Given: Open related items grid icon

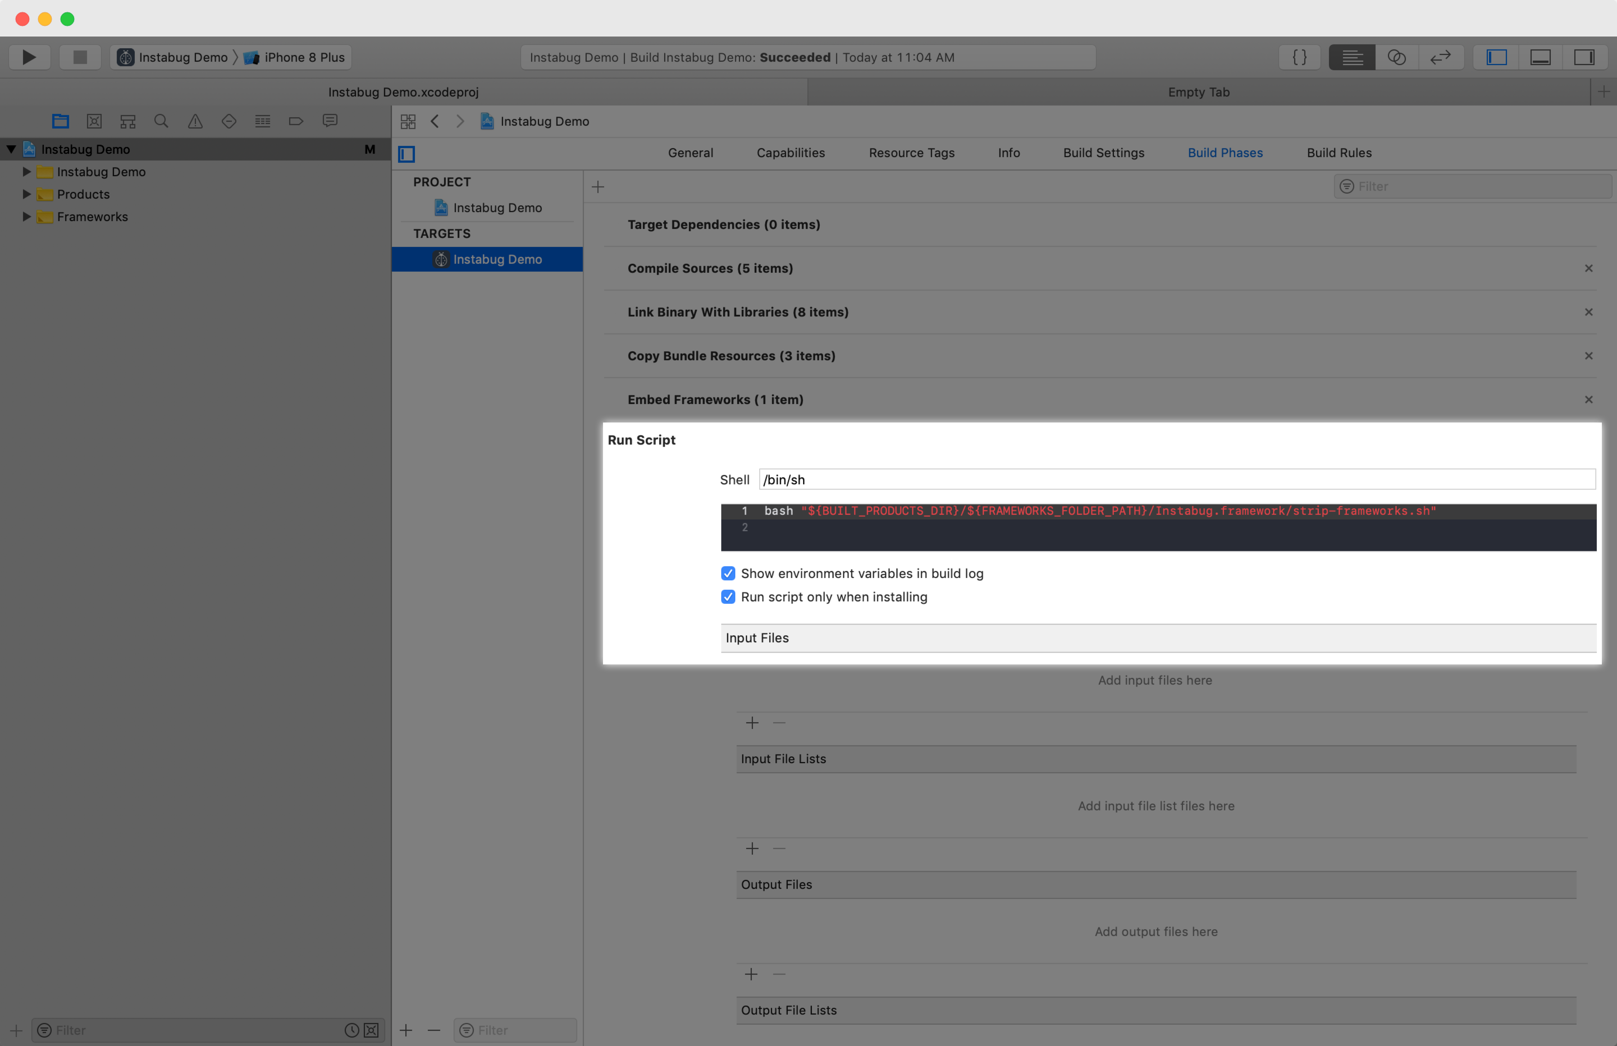Looking at the screenshot, I should point(408,121).
